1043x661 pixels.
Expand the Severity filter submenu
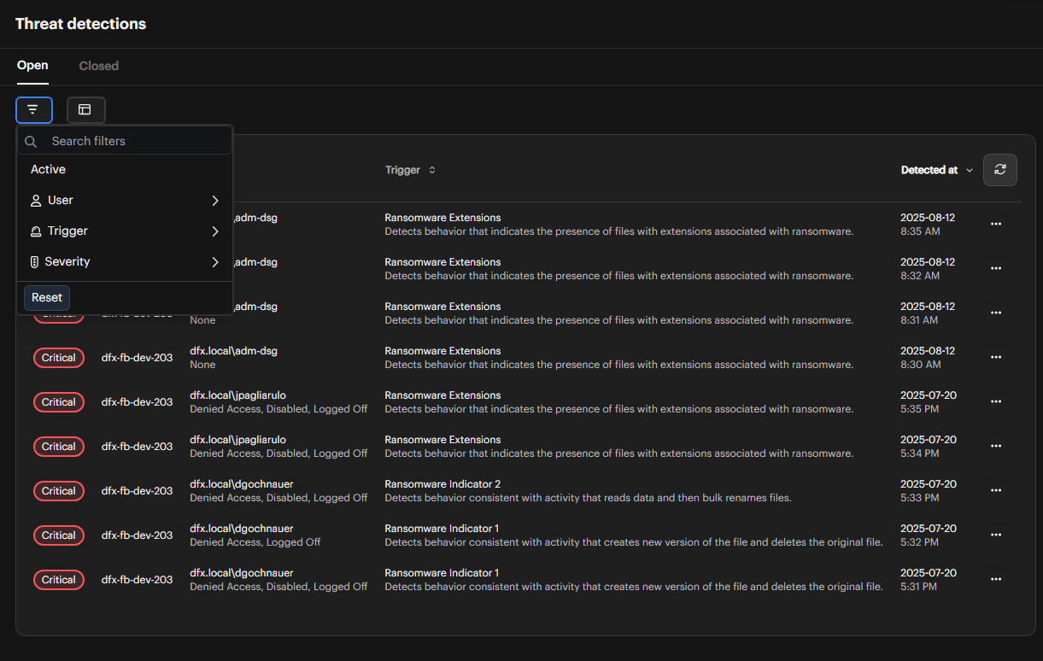coord(125,262)
